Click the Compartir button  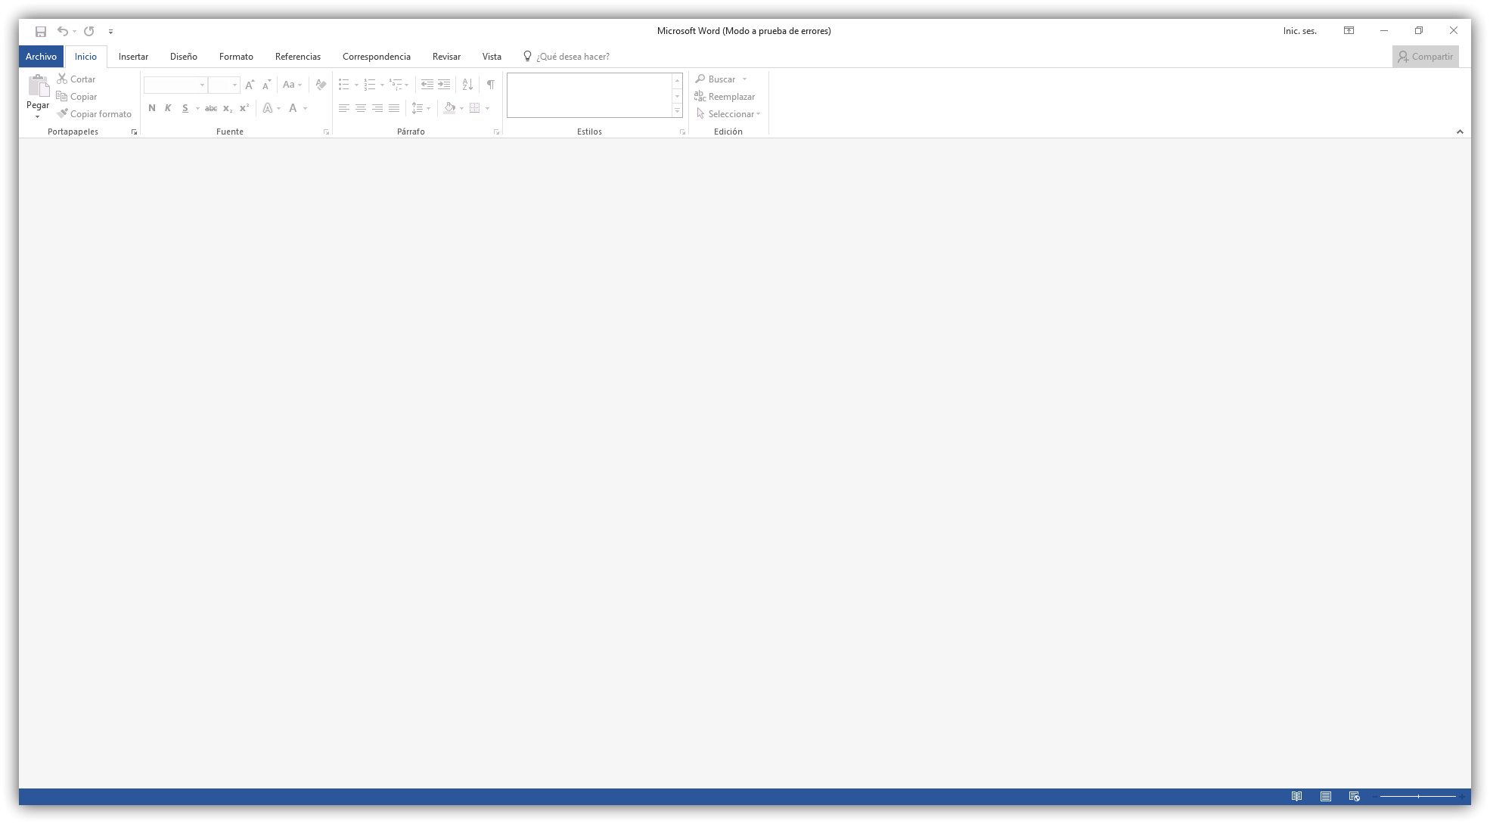coord(1425,57)
